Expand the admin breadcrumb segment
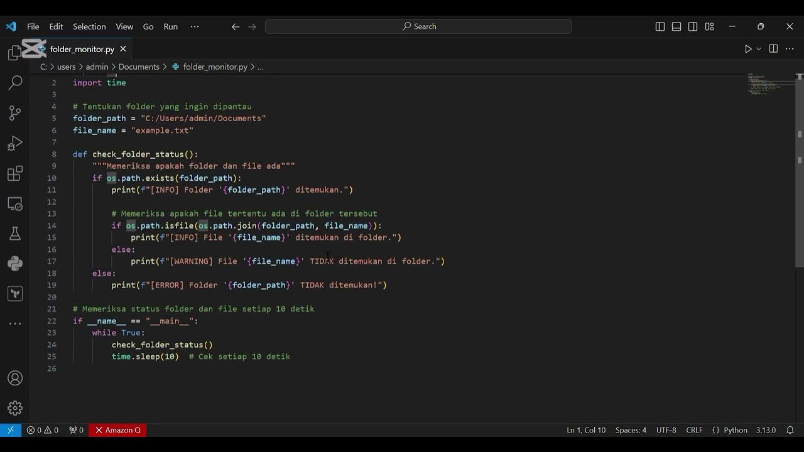 [97, 67]
